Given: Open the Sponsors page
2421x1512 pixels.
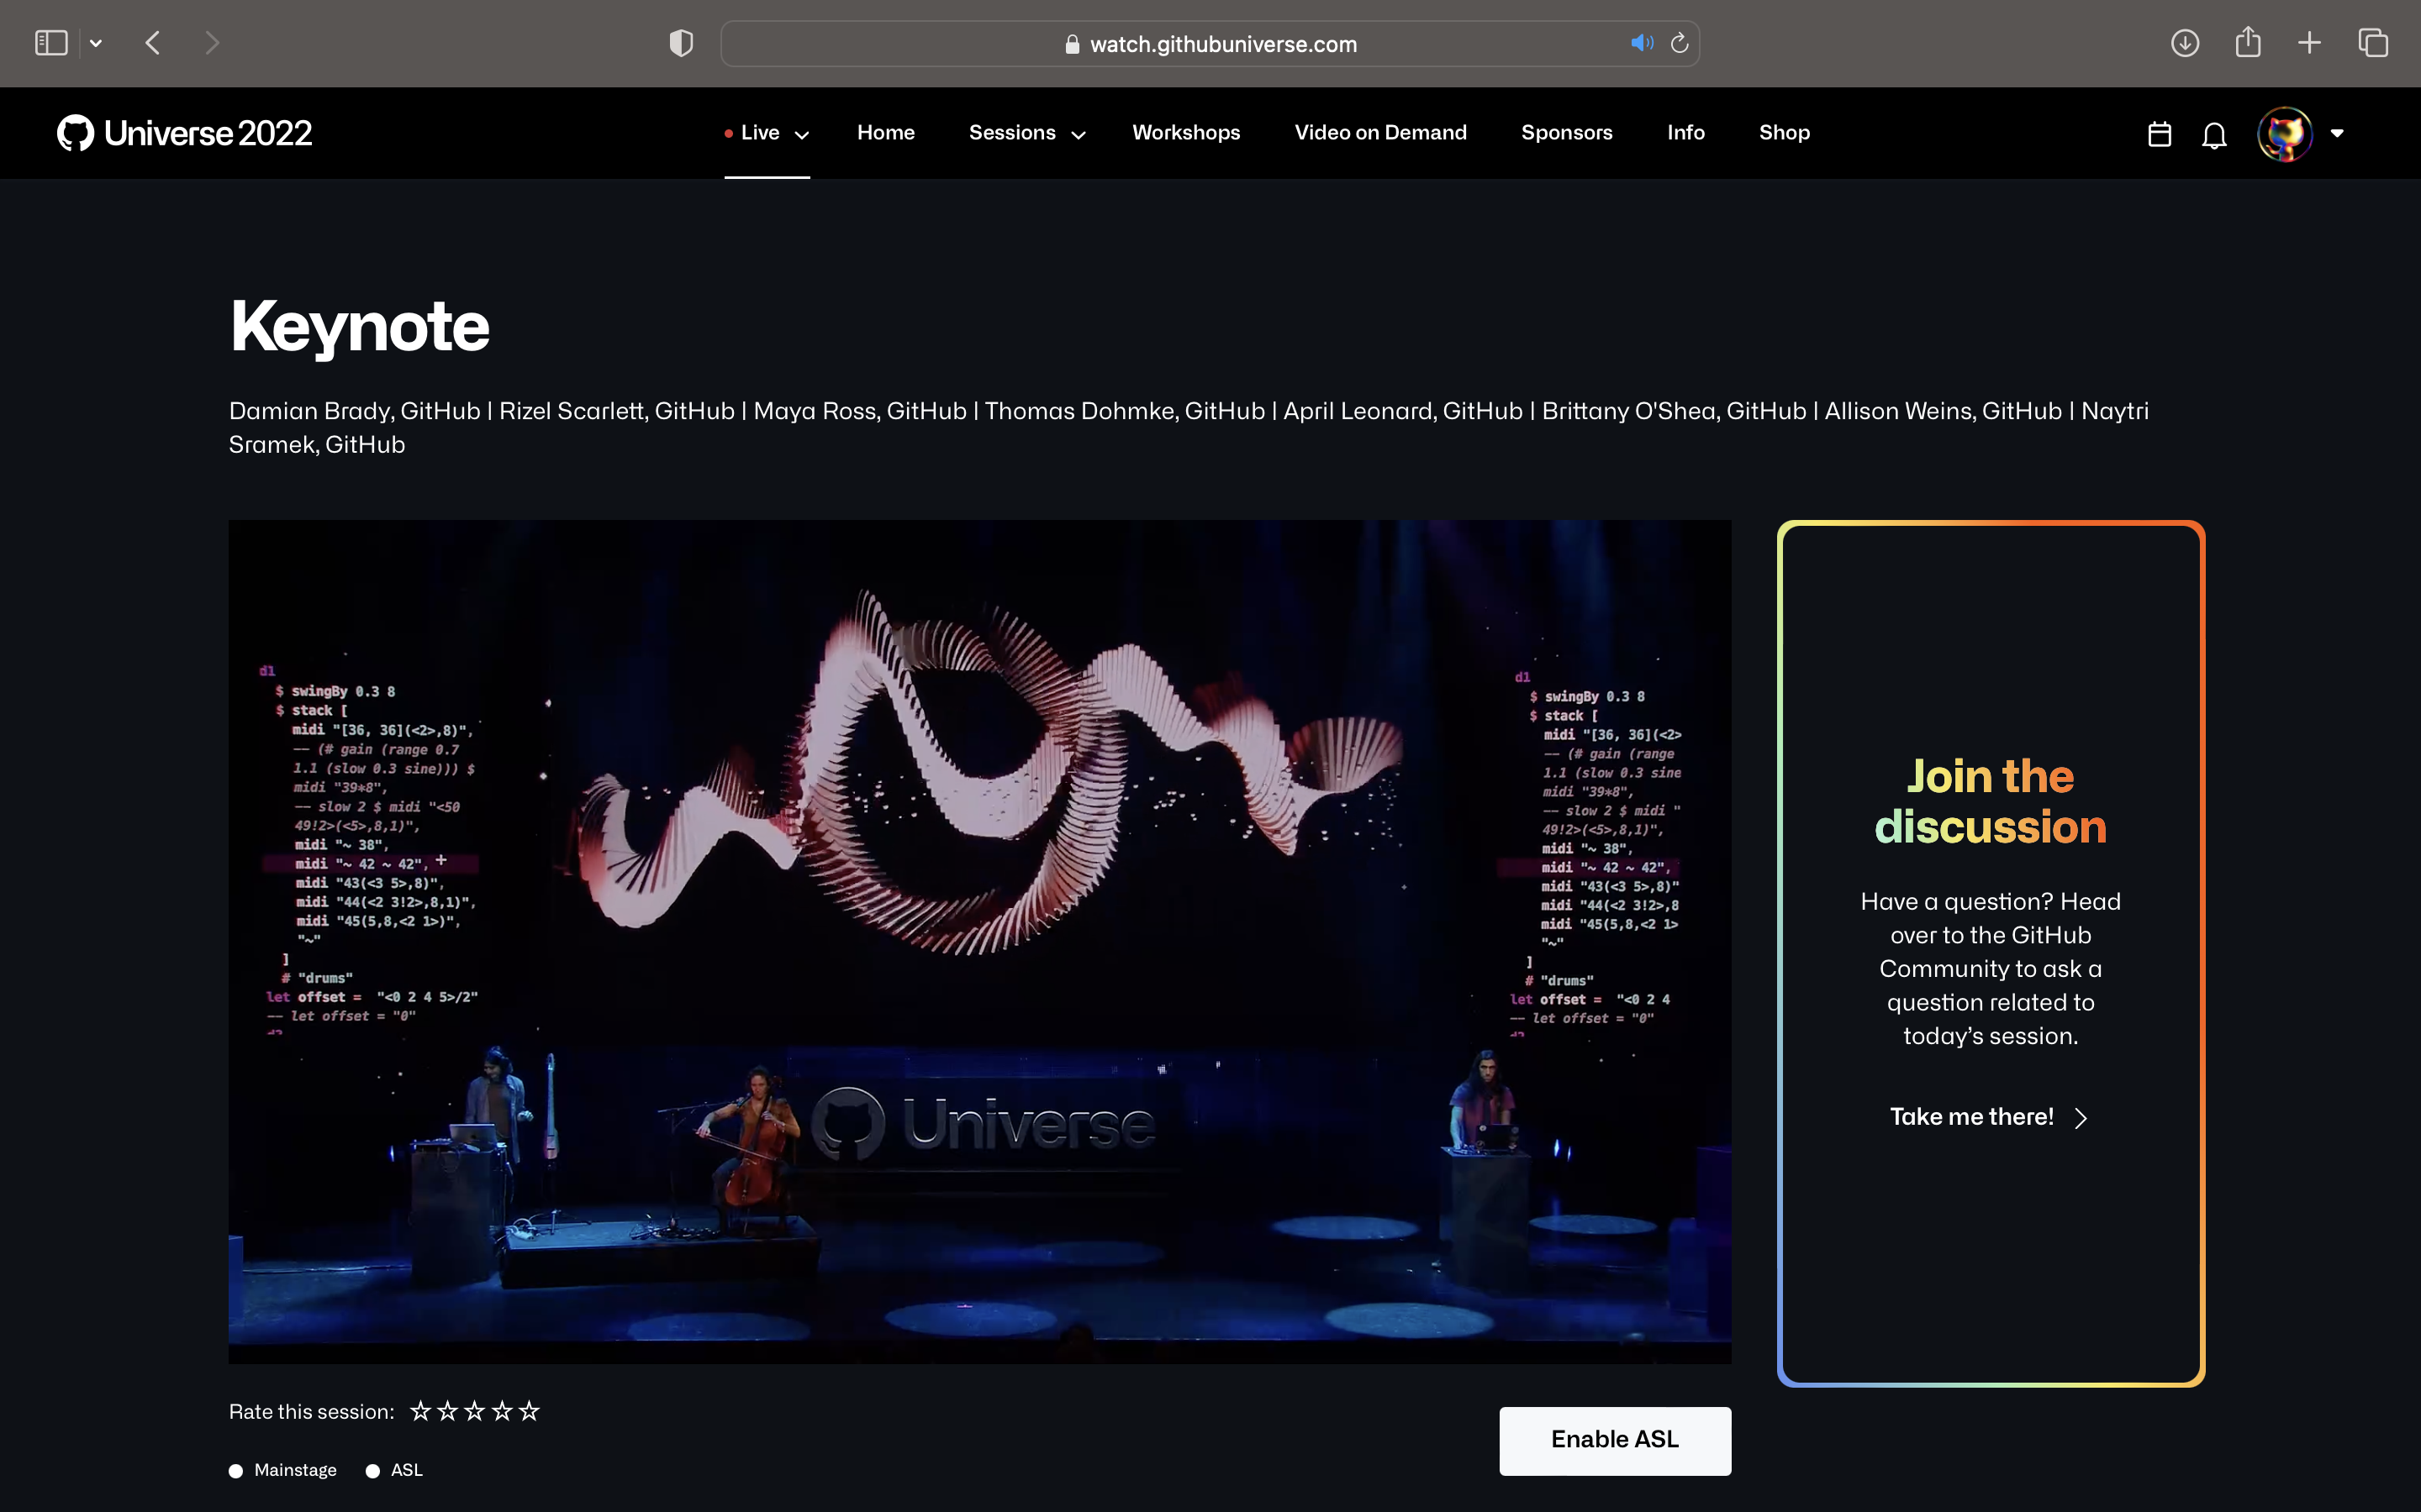Looking at the screenshot, I should point(1567,133).
